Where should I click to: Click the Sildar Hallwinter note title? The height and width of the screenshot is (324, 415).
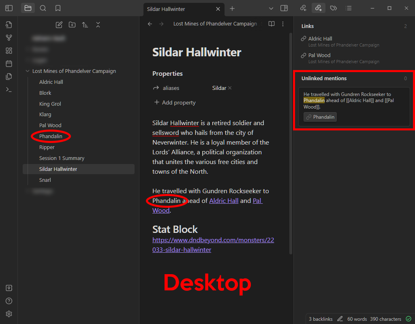click(197, 52)
